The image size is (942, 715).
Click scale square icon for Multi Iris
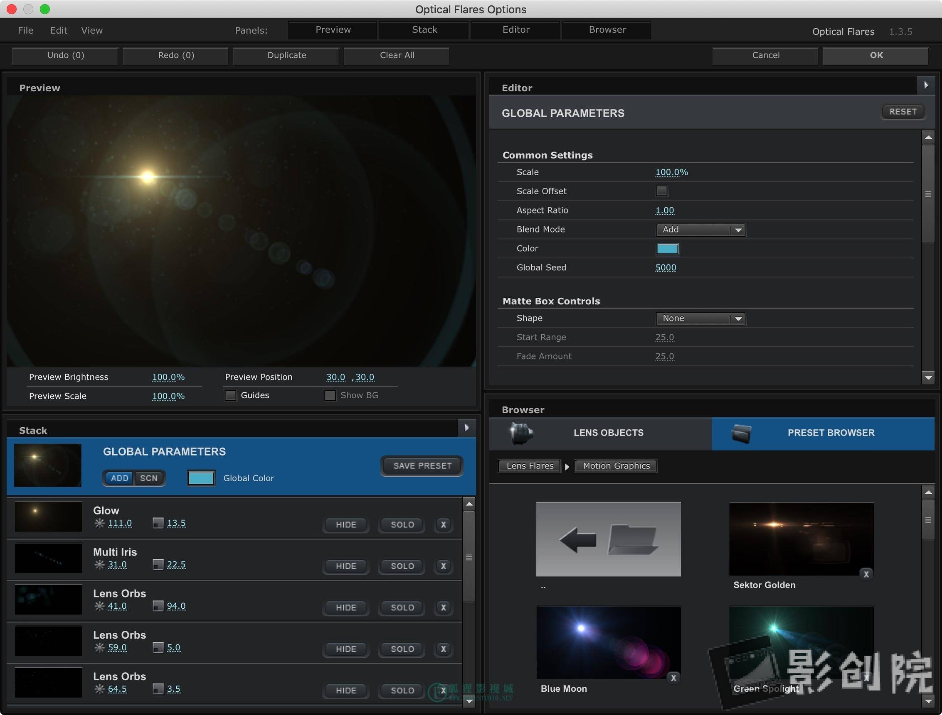point(158,564)
